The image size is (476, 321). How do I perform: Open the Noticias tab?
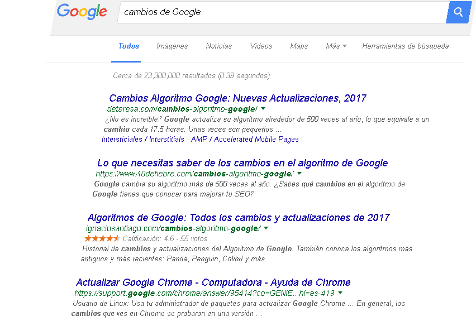(x=218, y=46)
